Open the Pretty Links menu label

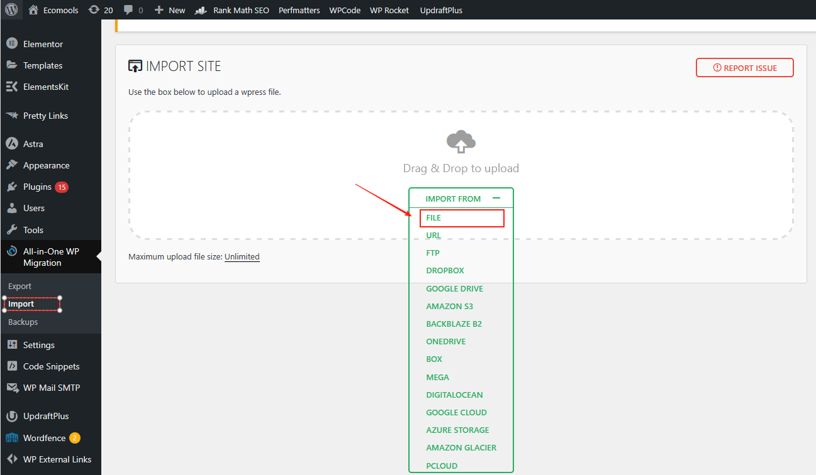(x=45, y=116)
